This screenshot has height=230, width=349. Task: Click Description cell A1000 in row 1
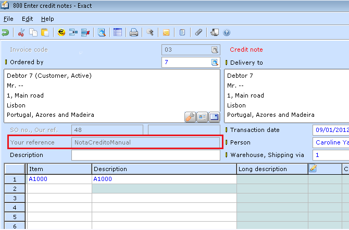pyautogui.click(x=164, y=179)
